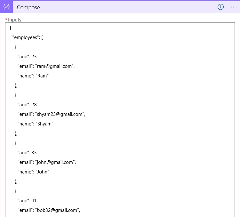
Task: Open the info icon on Compose header
Action: pyautogui.click(x=220, y=7)
